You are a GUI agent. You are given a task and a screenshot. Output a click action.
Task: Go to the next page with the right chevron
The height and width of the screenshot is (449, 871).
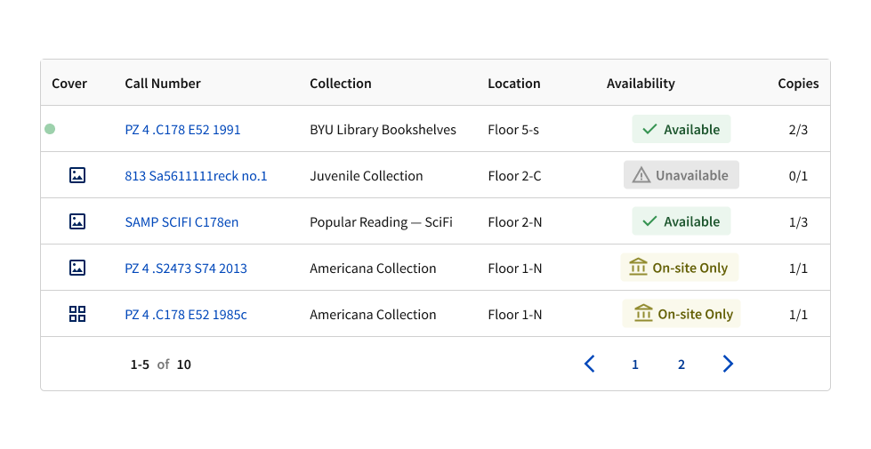tap(728, 364)
